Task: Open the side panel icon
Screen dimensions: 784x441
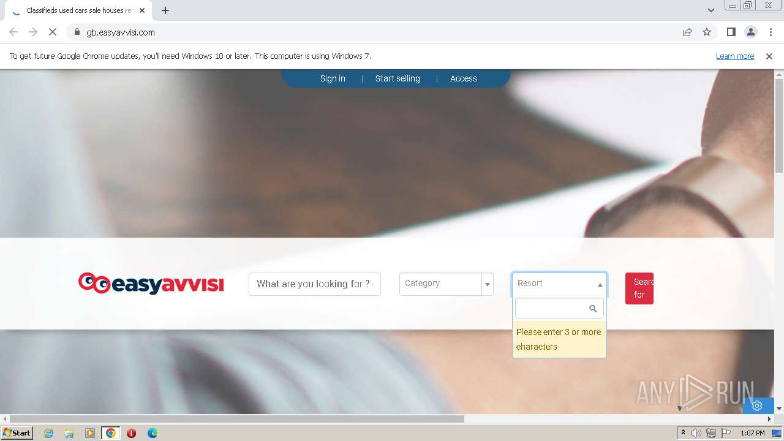Action: click(731, 32)
